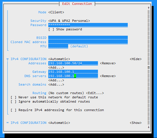The image size is (157, 138).
Task: Click the (No custom routes) text
Action: click(66, 93)
